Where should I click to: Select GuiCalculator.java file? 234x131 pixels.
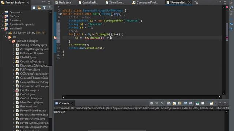tap(31, 98)
